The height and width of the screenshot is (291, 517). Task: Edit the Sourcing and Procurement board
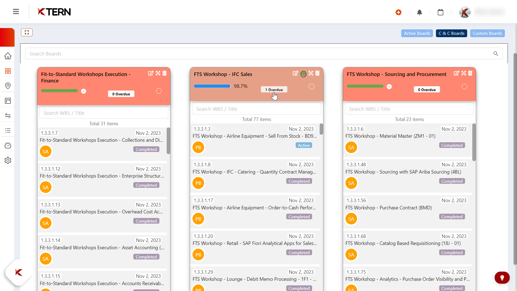pyautogui.click(x=456, y=73)
